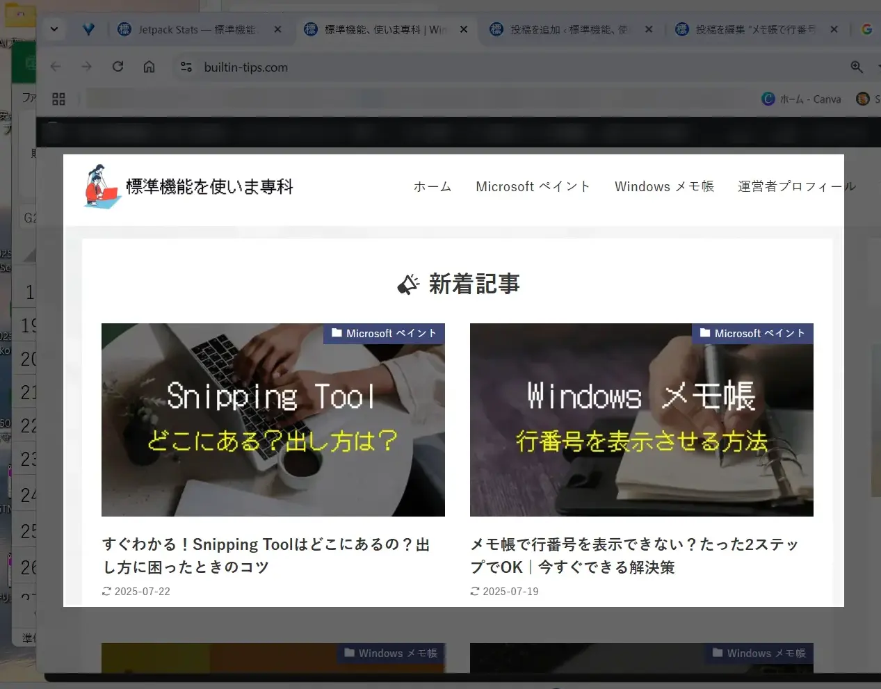This screenshot has width=881, height=689.
Task: Open the tab search dropdown chevron
Action: click(x=54, y=29)
